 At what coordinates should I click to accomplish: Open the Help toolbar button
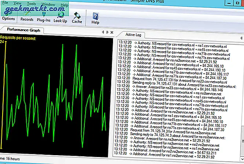95,19
